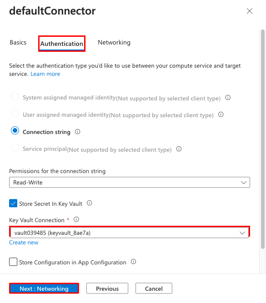Open info tooltip next to Connection string

tap(78, 132)
